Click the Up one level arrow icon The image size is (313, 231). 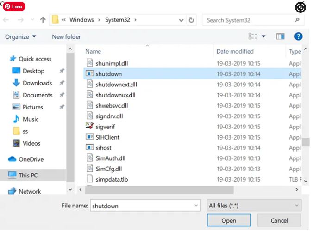click(x=43, y=20)
